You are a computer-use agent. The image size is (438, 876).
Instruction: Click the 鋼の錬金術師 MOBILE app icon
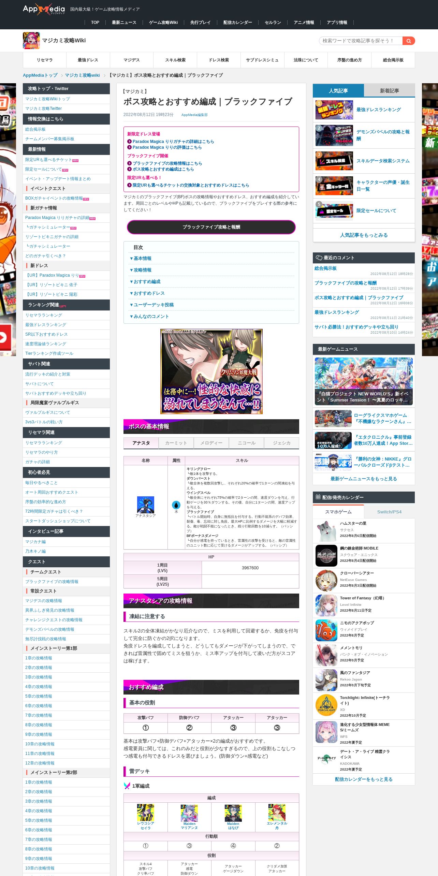coord(326,556)
